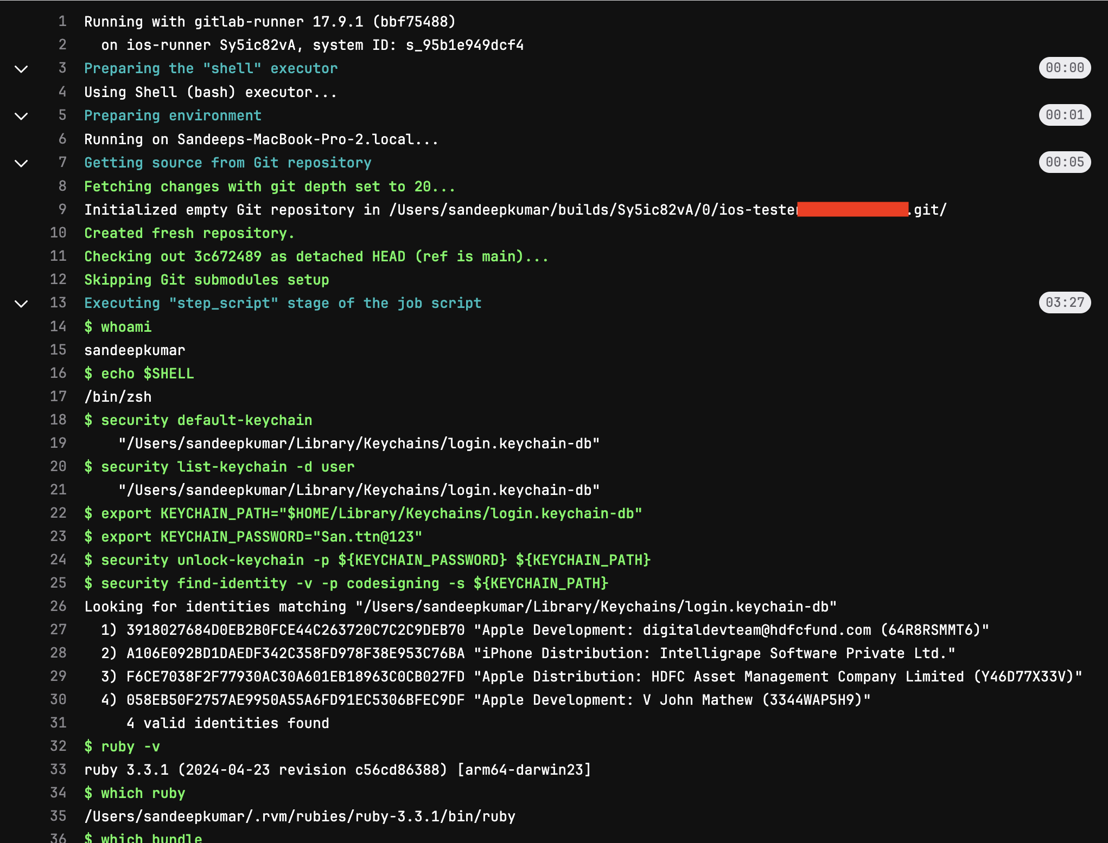The width and height of the screenshot is (1108, 843).
Task: Click the 'Preparing environment' section header
Action: pyautogui.click(x=173, y=115)
